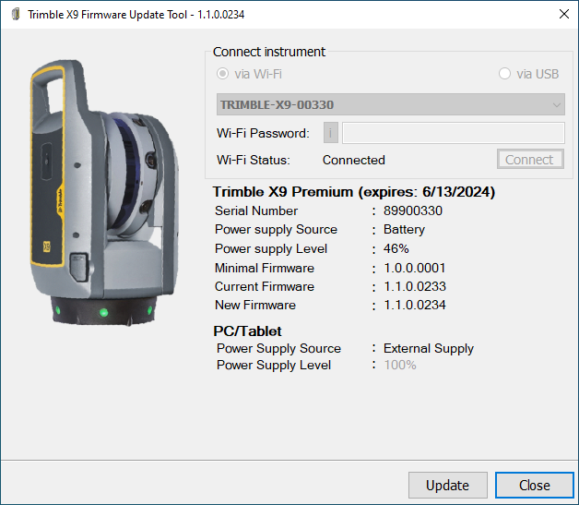The image size is (579, 505).
Task: Click the Trimble X9 scanner image
Action: (104, 192)
